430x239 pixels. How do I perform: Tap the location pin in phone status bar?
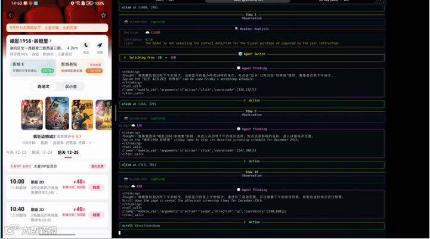(x=72, y=4)
